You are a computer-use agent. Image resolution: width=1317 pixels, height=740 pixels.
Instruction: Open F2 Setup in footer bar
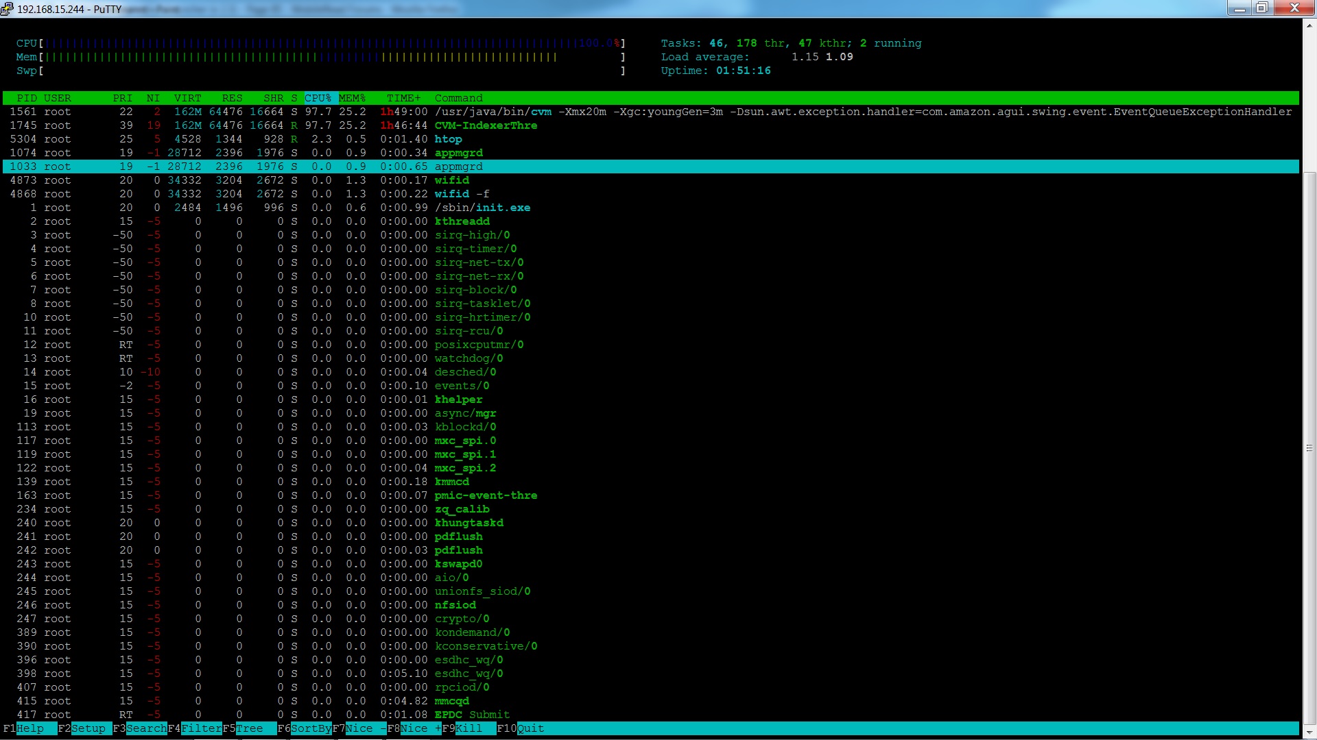point(88,728)
